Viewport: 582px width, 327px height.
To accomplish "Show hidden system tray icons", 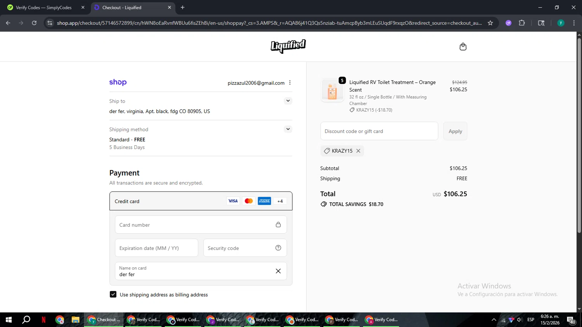I will click(x=494, y=320).
